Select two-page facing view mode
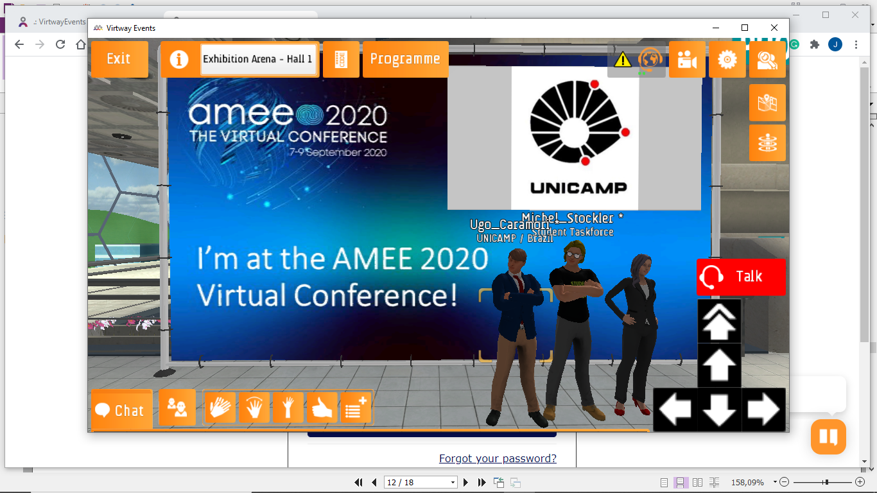 697,482
